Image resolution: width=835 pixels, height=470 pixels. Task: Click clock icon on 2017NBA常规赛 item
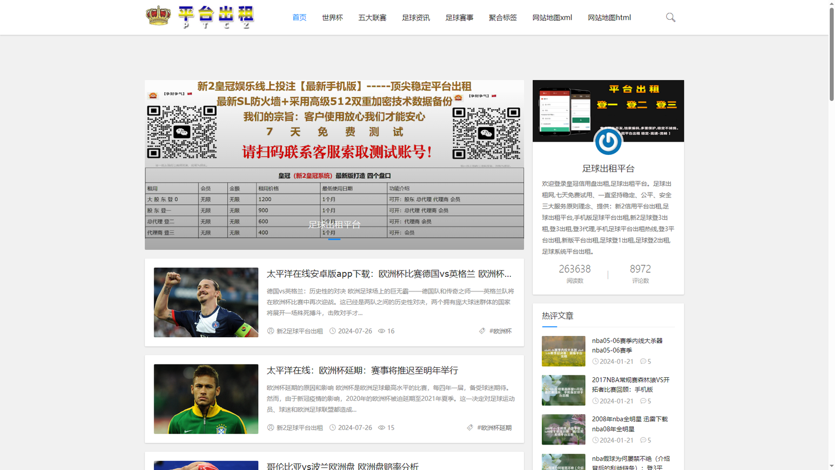(596, 401)
